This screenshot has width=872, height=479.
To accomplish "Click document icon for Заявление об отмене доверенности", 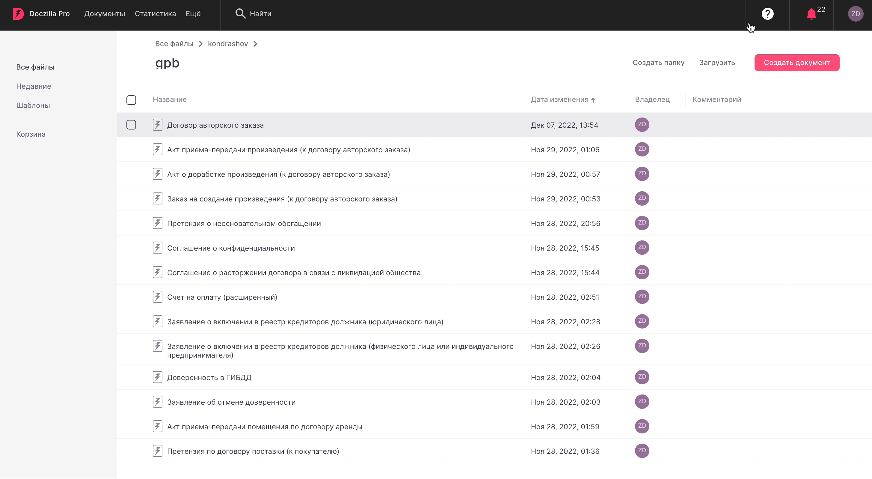I will 157,402.
